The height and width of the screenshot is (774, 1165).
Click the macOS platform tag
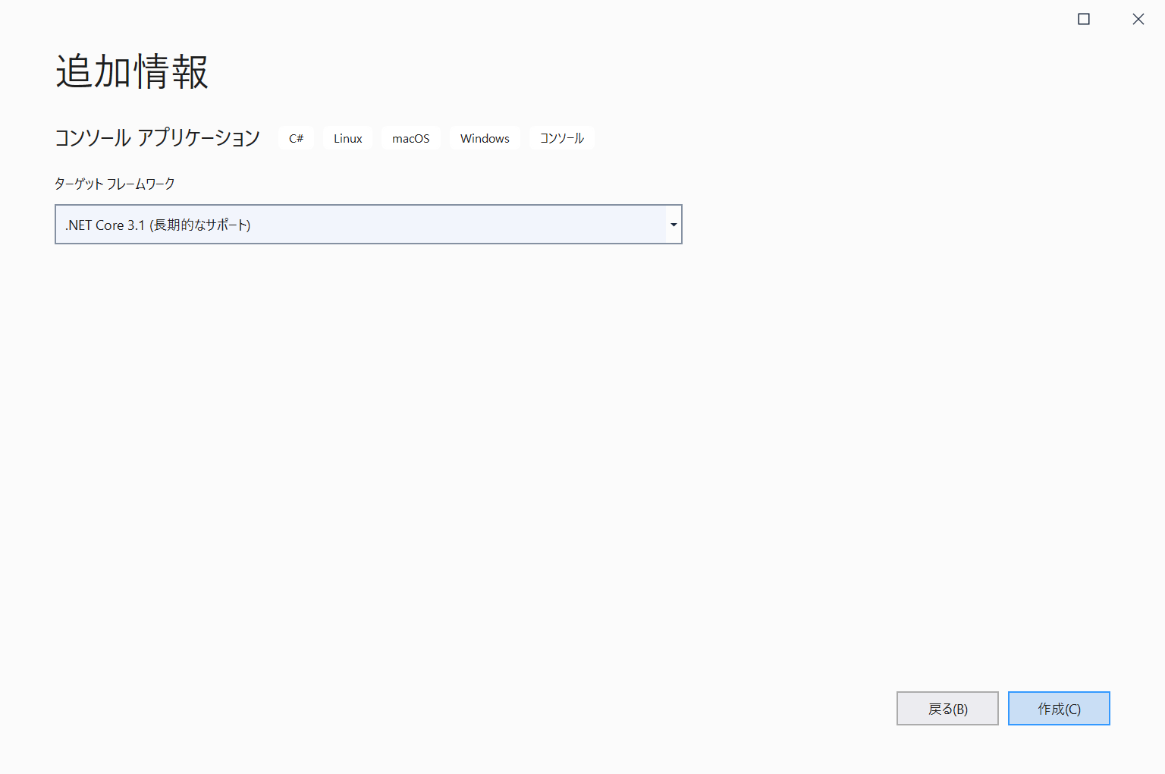(x=411, y=138)
